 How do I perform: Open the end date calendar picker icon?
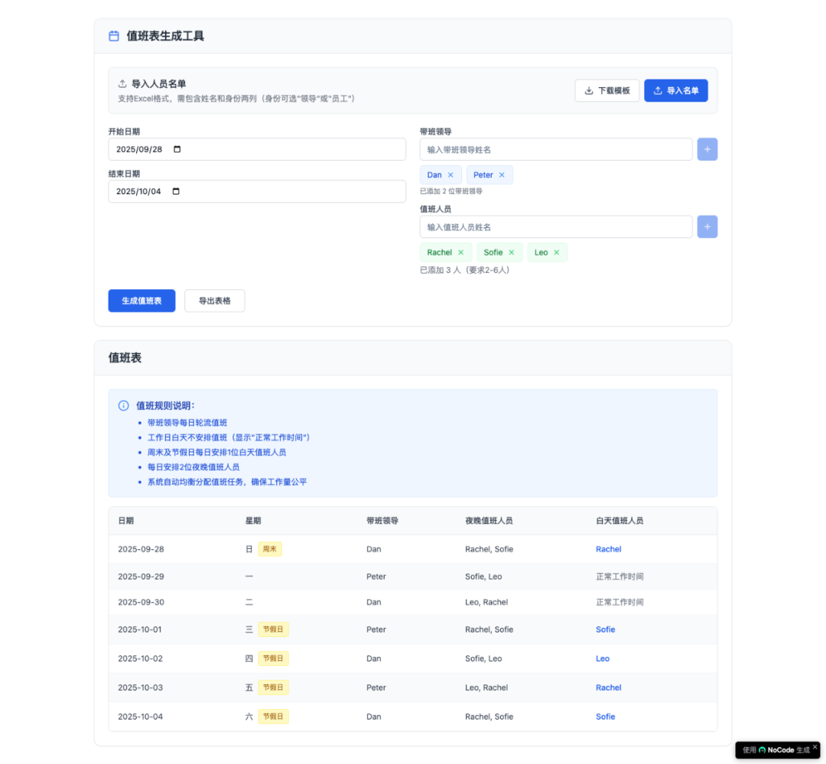coord(176,191)
